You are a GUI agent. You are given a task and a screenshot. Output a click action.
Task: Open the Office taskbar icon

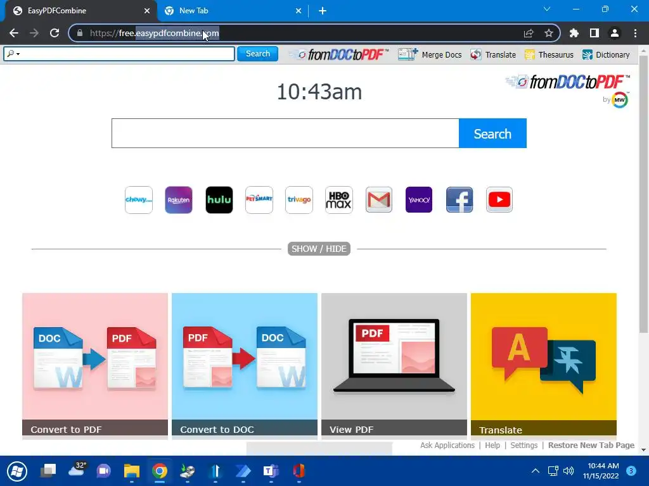tap(299, 471)
